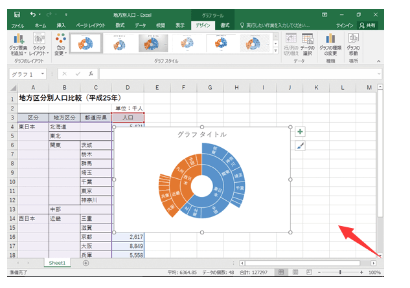
Task: Click サインイン link
Action: click(345, 26)
